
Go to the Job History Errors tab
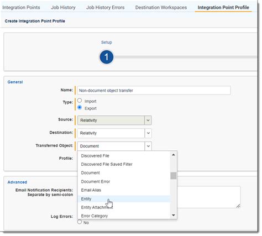pyautogui.click(x=106, y=8)
